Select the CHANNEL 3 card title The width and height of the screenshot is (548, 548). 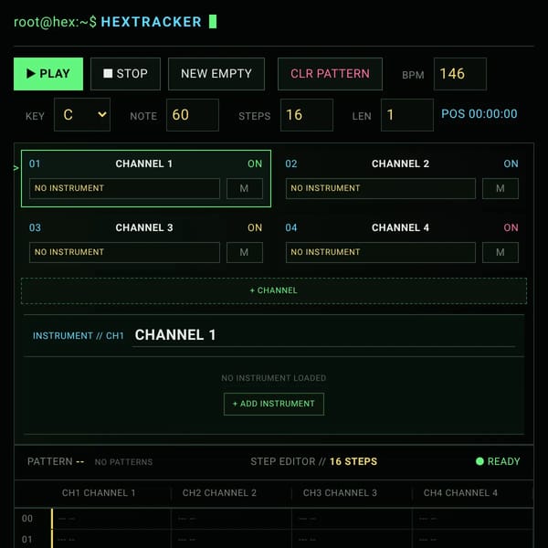144,227
